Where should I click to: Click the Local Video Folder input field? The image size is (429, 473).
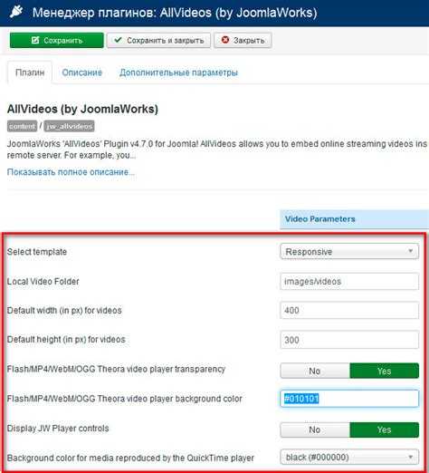(349, 282)
